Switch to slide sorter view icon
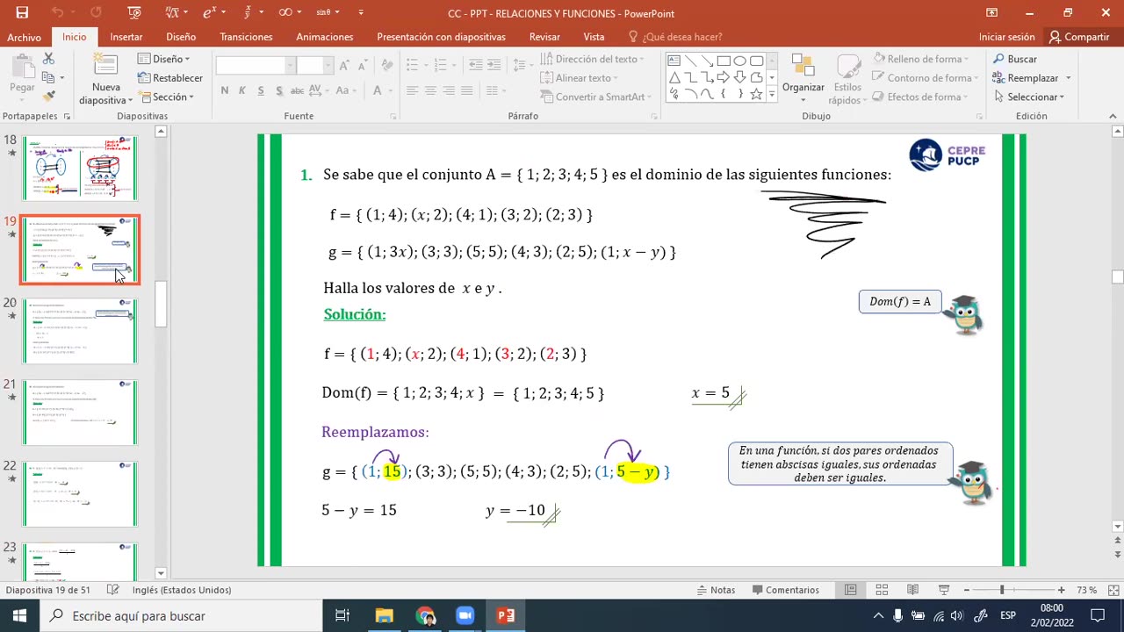Image resolution: width=1124 pixels, height=632 pixels. click(x=882, y=590)
